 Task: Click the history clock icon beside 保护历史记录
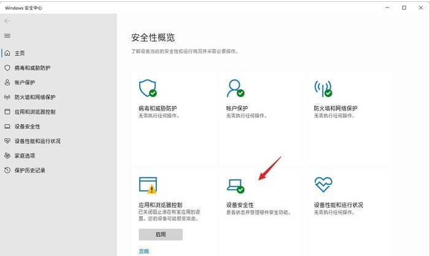pos(7,170)
